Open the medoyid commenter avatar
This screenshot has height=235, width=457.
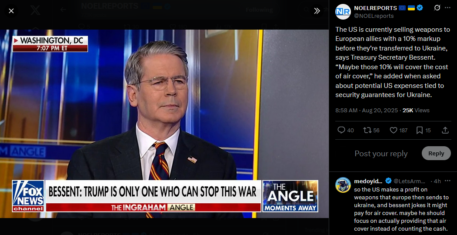[x=343, y=185]
